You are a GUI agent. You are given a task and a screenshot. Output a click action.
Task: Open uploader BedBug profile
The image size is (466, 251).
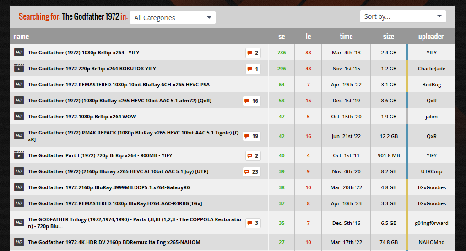[x=432, y=85]
